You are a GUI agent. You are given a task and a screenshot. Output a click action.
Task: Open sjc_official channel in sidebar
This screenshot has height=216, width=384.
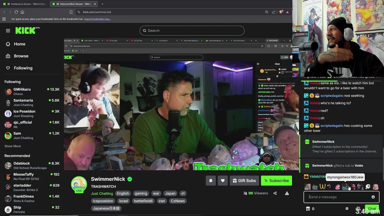pos(32,124)
